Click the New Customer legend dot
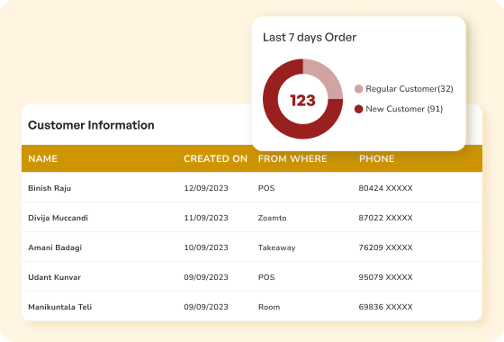Viewport: 504px width, 342px height. 359,109
